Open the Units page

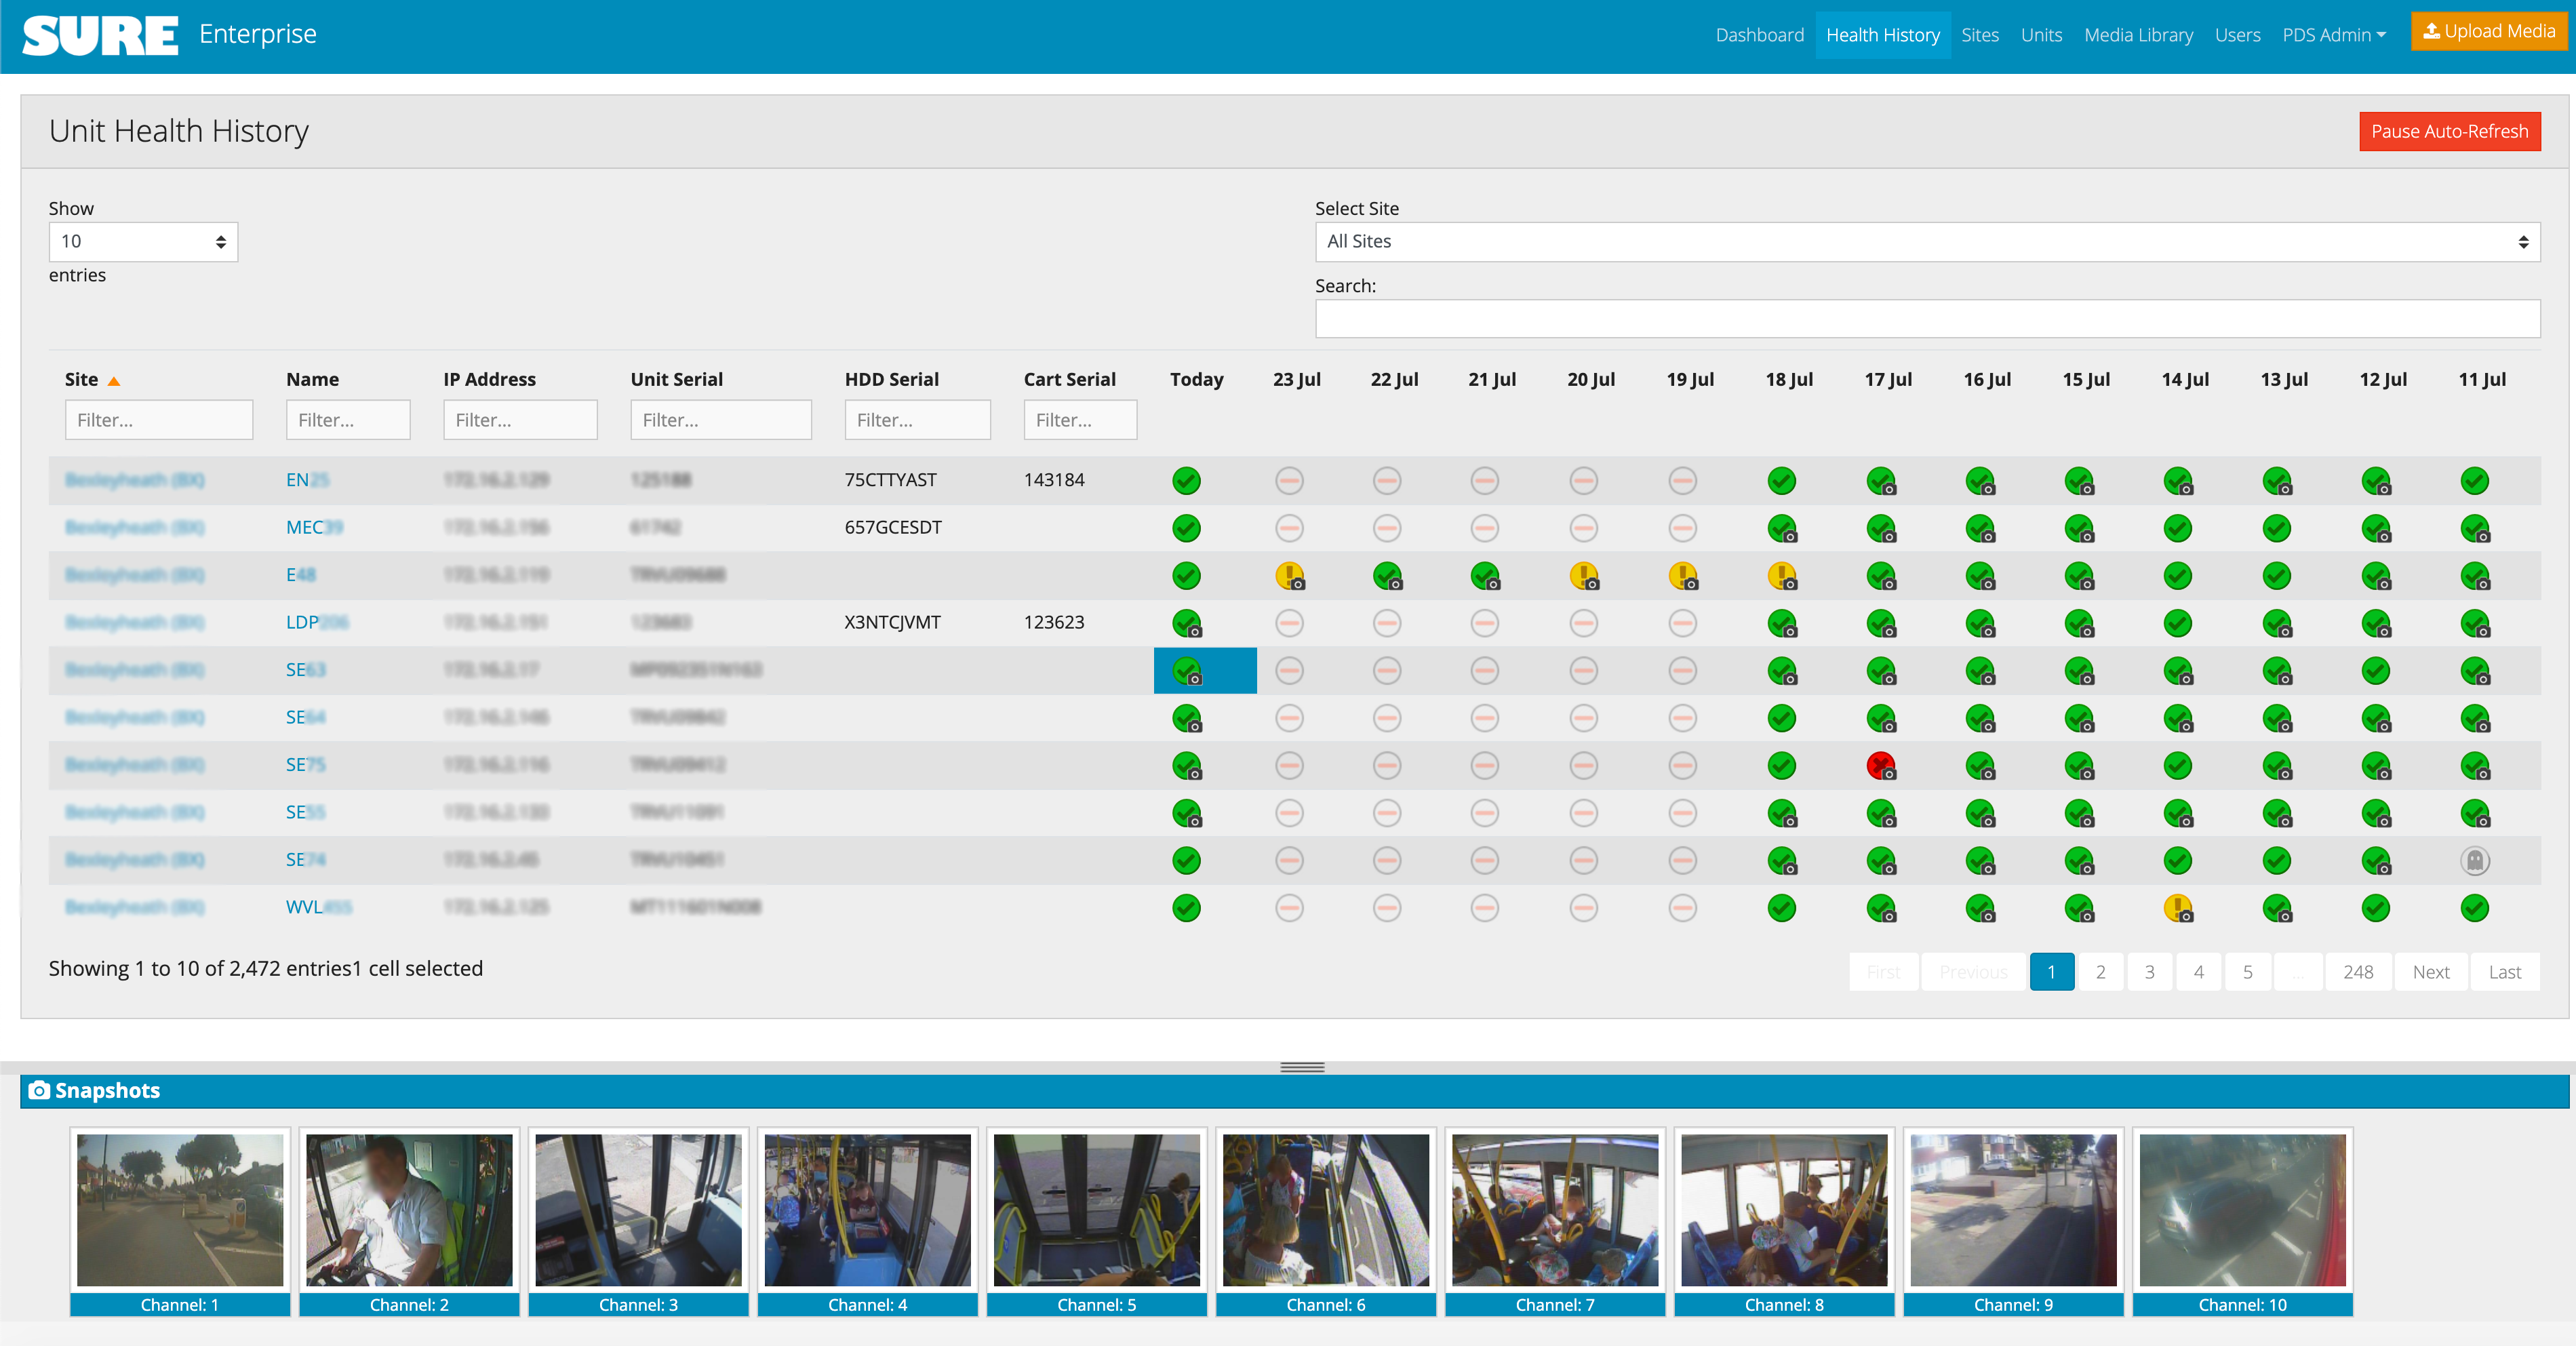(2041, 35)
